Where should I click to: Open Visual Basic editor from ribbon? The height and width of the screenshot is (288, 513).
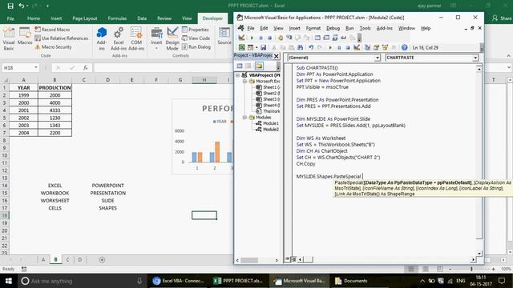point(9,39)
